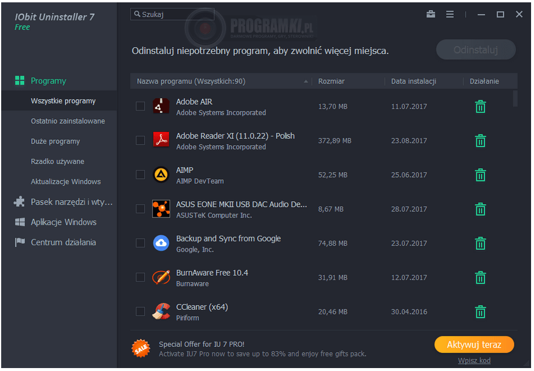Click the CCleaner program icon

coord(161,312)
